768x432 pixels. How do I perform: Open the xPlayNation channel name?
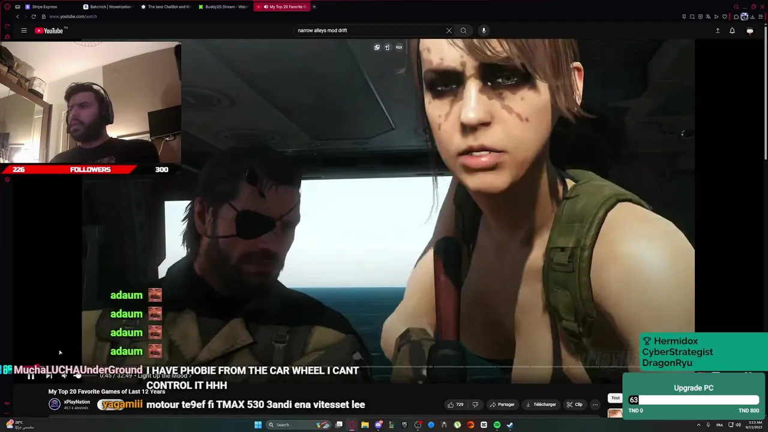pos(77,402)
